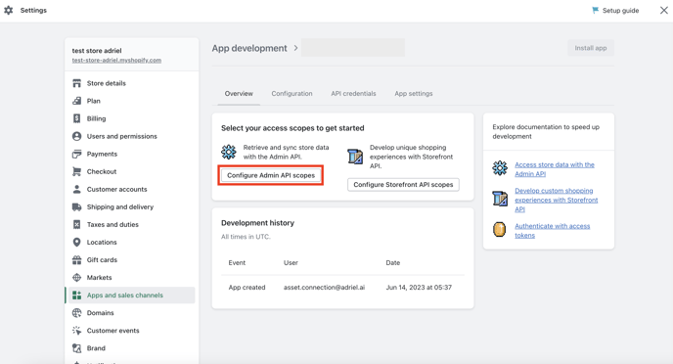673x364 pixels.
Task: Select the Gift cards icon
Action: tap(77, 259)
